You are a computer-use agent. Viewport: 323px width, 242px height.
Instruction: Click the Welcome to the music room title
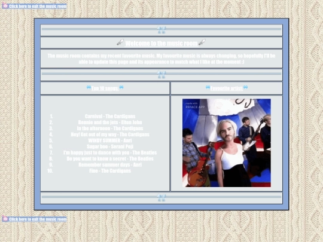click(x=161, y=43)
